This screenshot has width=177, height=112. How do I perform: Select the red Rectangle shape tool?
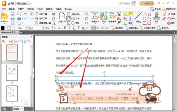(144, 23)
